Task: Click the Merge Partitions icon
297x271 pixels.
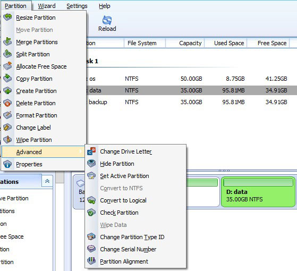Action: (x=7, y=41)
